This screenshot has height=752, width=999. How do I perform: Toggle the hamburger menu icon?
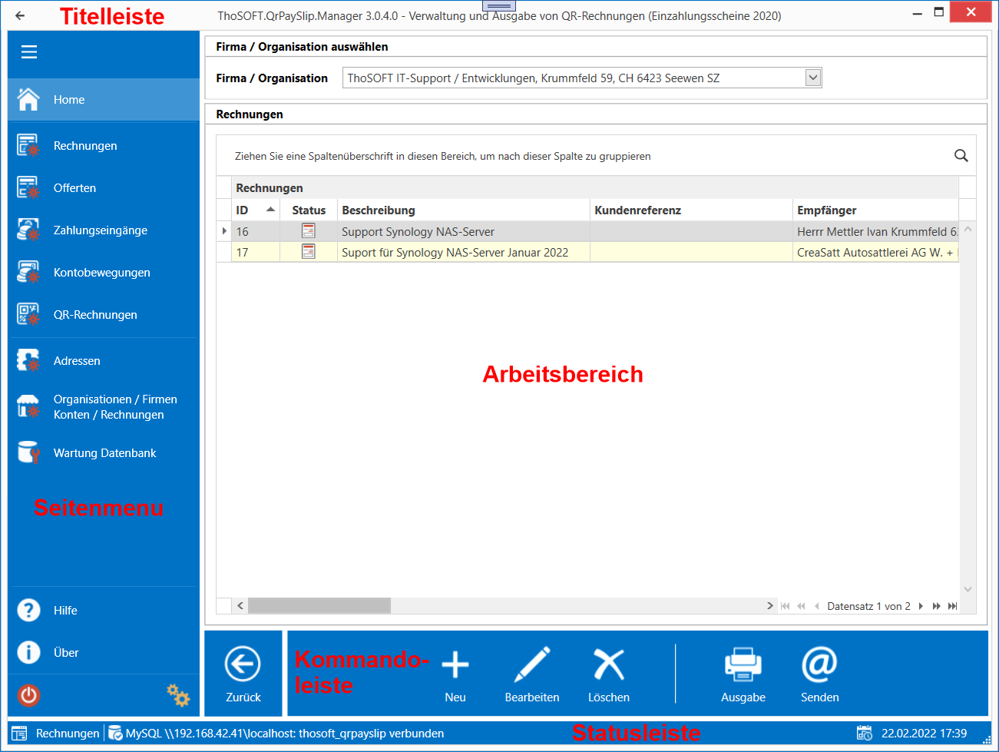tap(29, 52)
